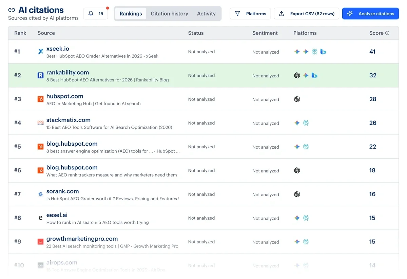Click the Gemini icon in the rankability.com row
The image size is (407, 279).
306,75
